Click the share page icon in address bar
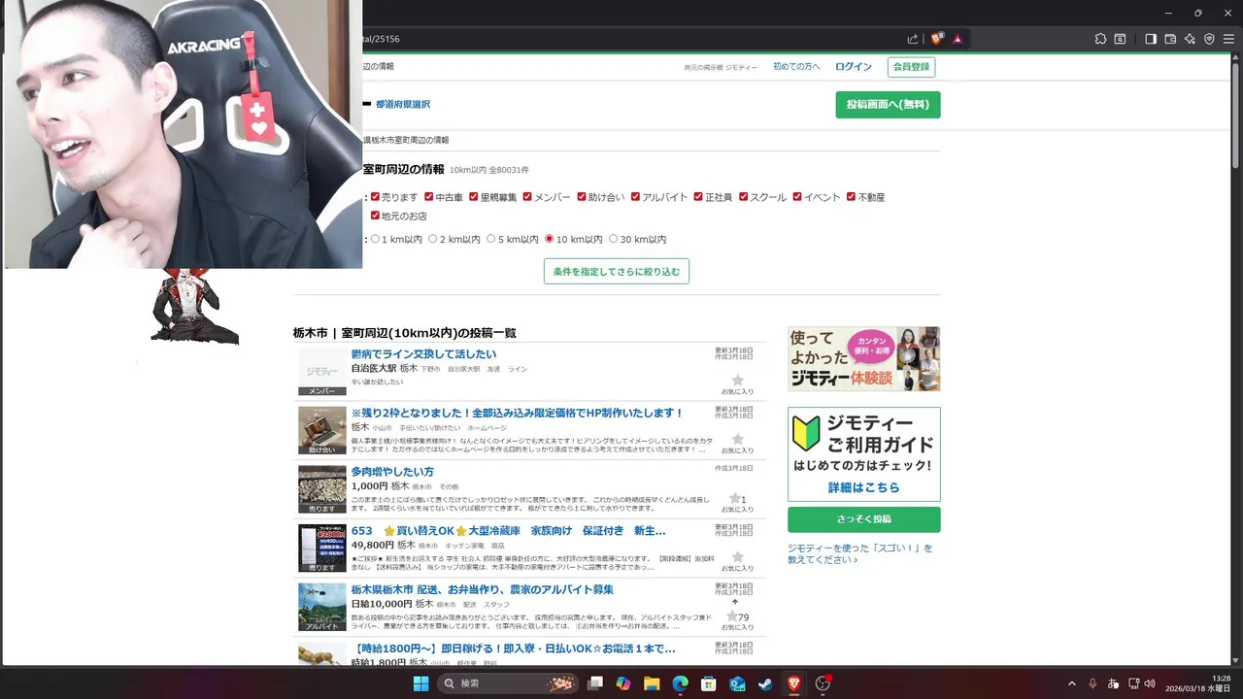The width and height of the screenshot is (1243, 699). [913, 39]
